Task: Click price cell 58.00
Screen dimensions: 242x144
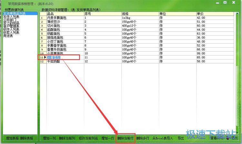Action: coord(215,61)
